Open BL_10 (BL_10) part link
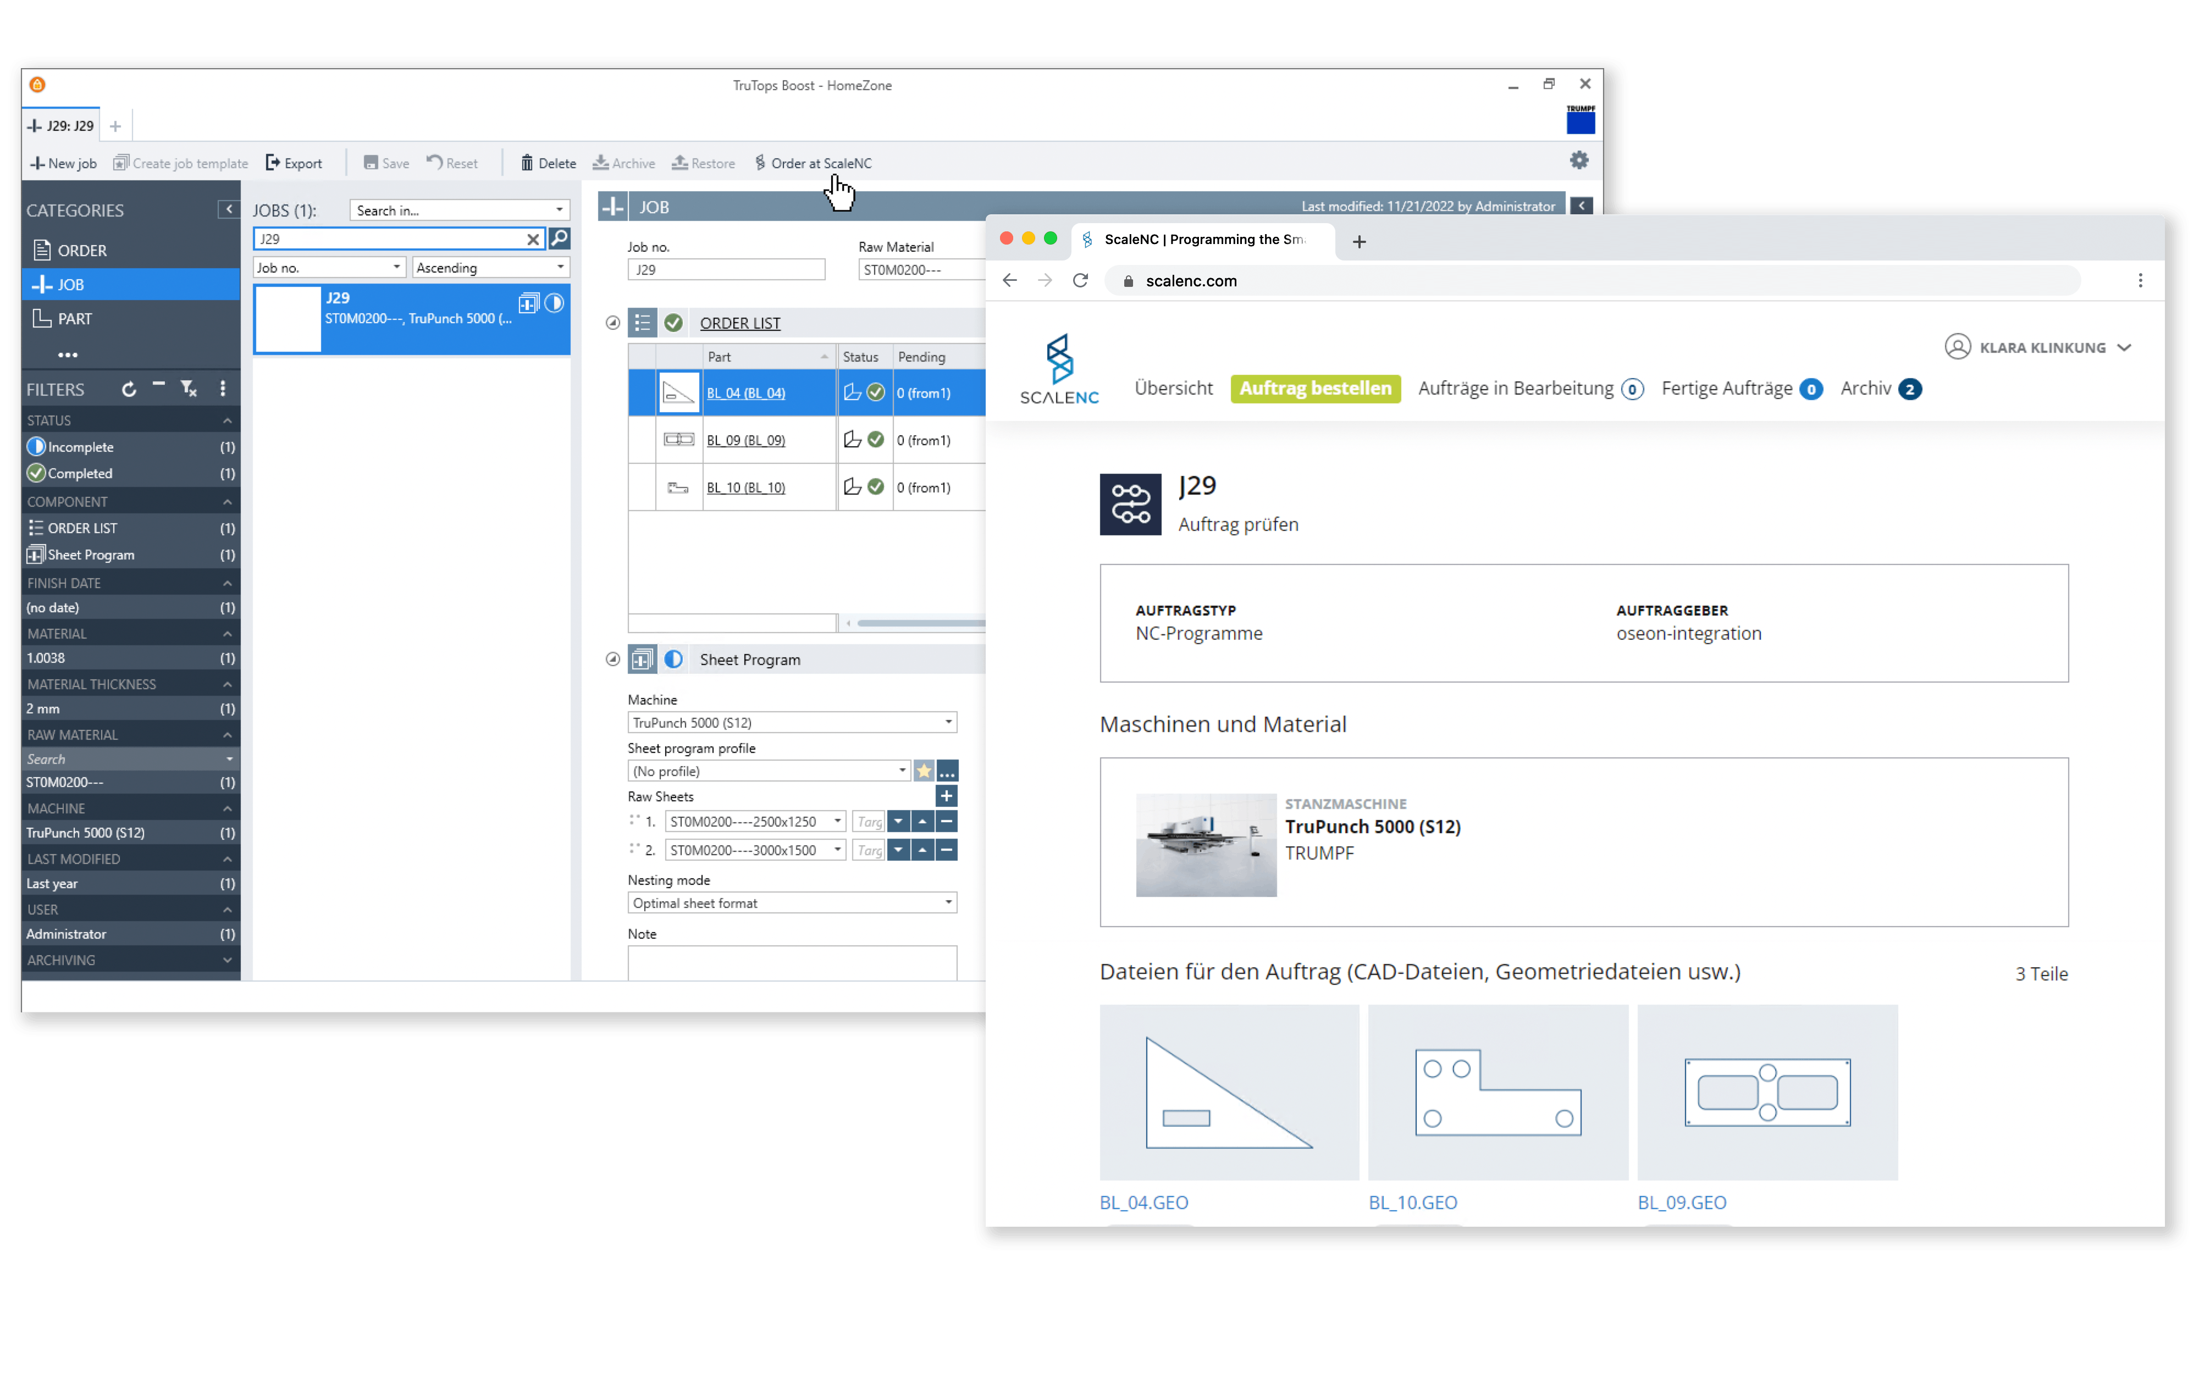This screenshot has height=1374, width=2199. (746, 488)
